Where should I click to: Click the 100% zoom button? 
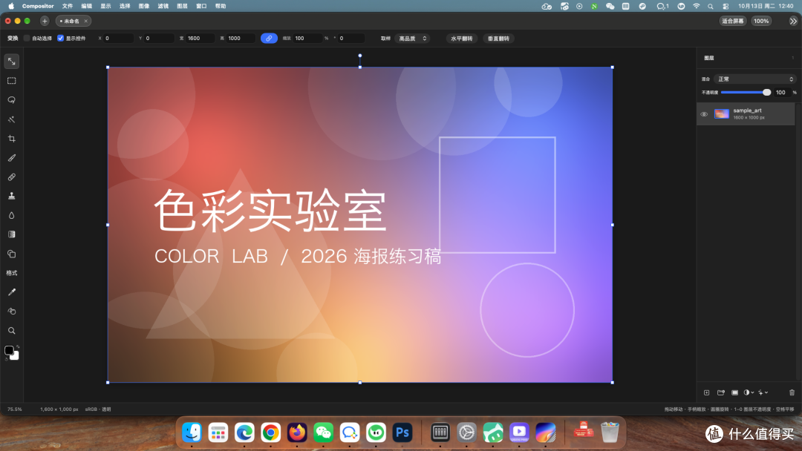pyautogui.click(x=761, y=21)
